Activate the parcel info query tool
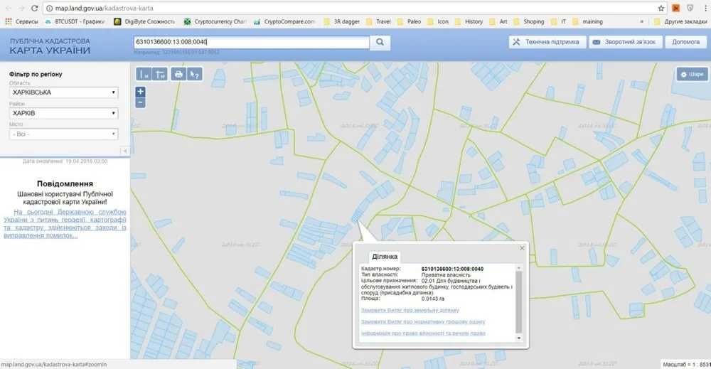This screenshot has height=369, width=711. coord(195,74)
